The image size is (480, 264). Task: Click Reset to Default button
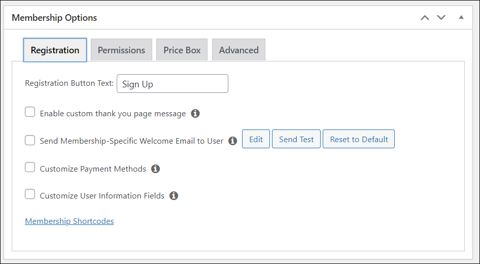click(359, 139)
